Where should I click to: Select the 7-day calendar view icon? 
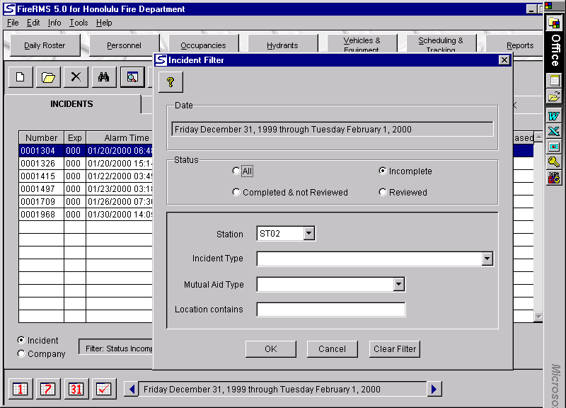click(x=49, y=389)
